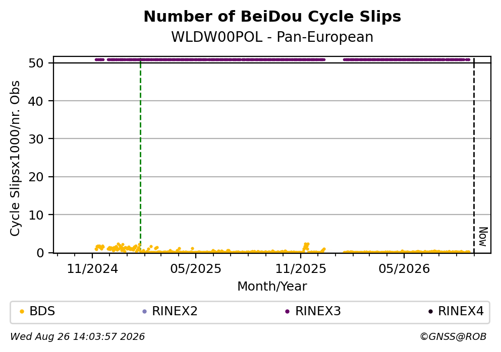Viewport: 501px width, 352px height.
Task: Click the RINEX2 legend marker dot
Action: point(144,312)
